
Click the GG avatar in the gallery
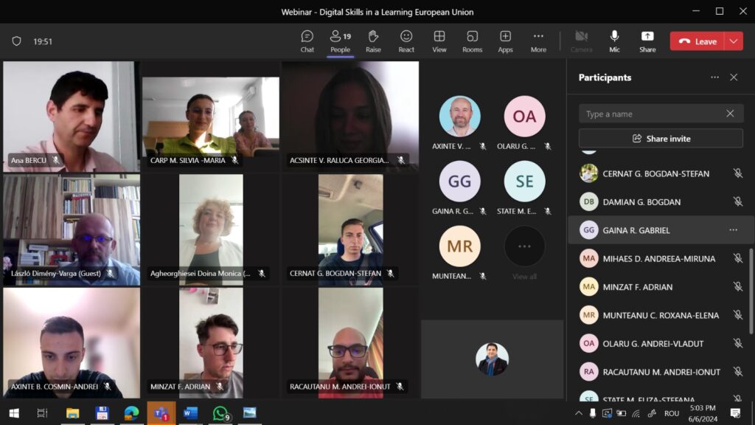point(460,182)
